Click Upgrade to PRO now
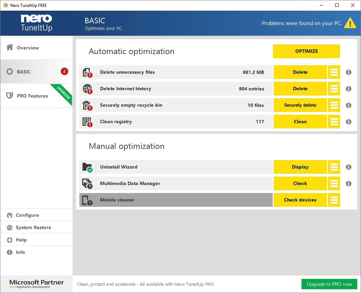 [329, 284]
